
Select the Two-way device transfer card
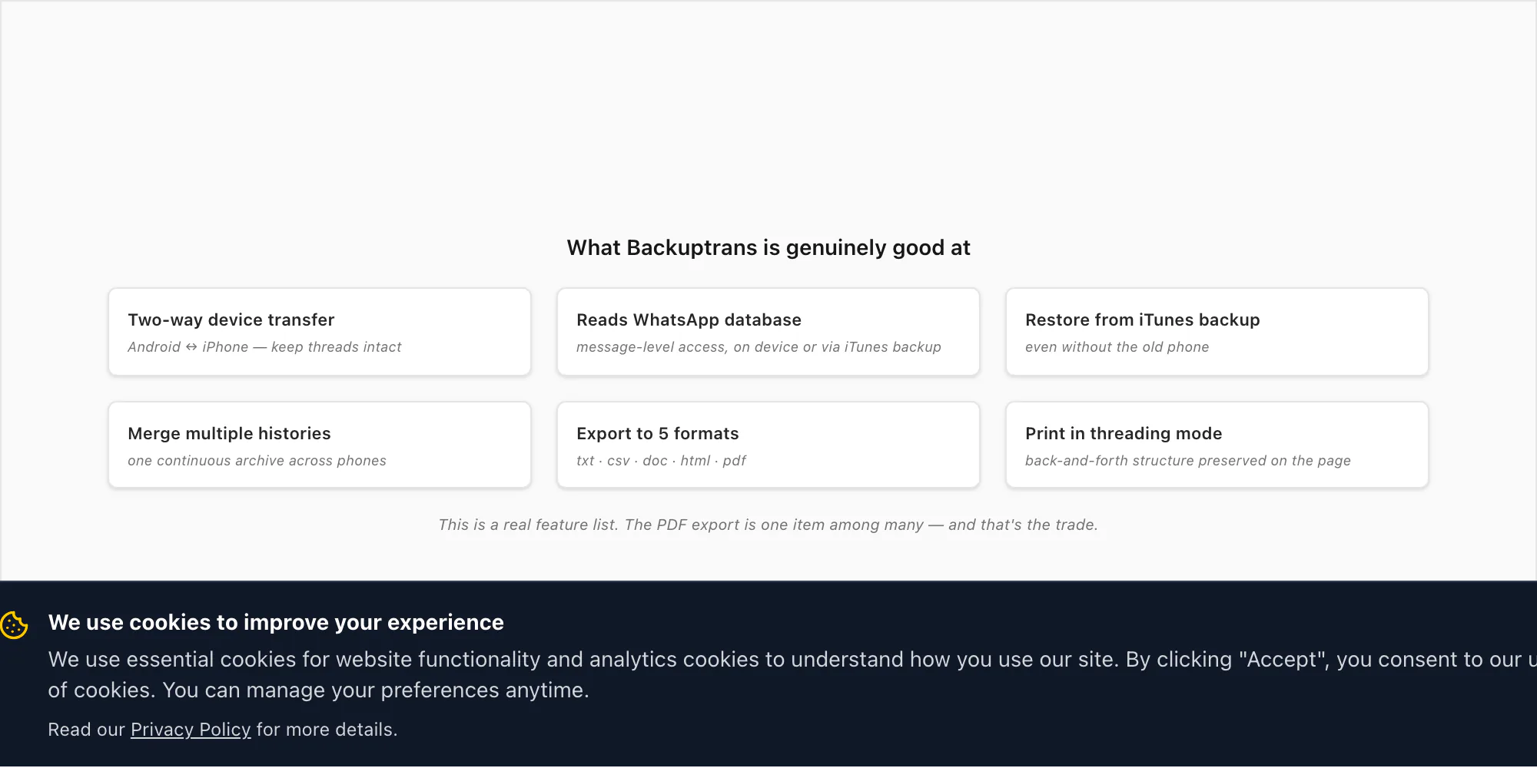[x=320, y=332]
